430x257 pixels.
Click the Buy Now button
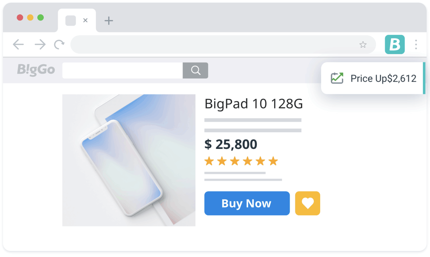click(247, 203)
